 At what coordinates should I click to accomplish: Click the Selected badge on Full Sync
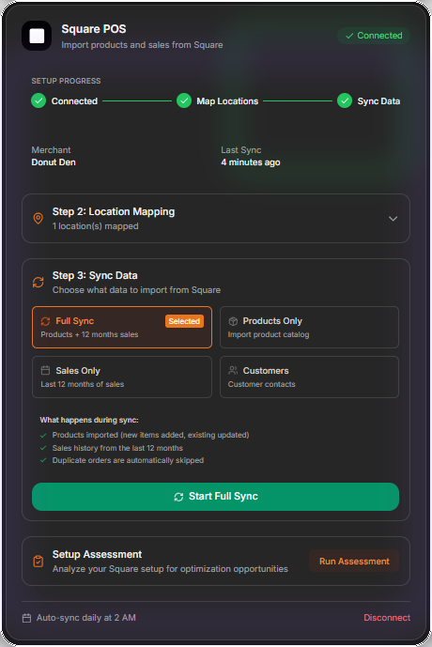click(184, 321)
